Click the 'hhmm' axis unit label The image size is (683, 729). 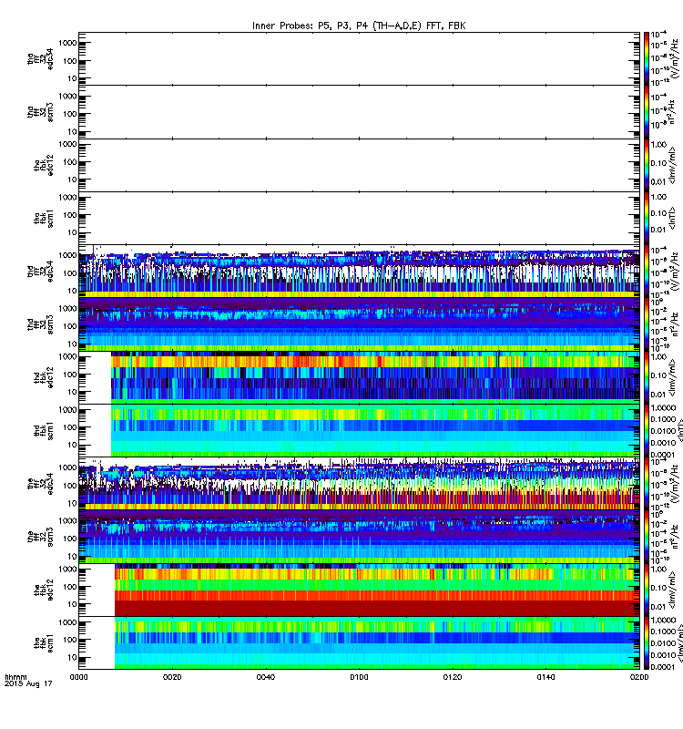pyautogui.click(x=15, y=677)
